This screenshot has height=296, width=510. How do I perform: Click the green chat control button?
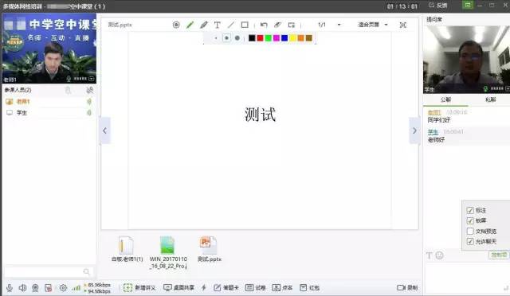[x=499, y=255]
